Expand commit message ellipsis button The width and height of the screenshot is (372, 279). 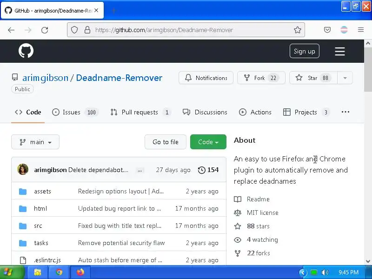140,170
